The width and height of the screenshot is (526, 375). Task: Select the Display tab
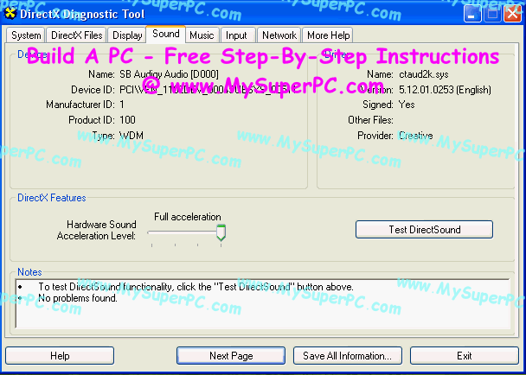coord(127,35)
